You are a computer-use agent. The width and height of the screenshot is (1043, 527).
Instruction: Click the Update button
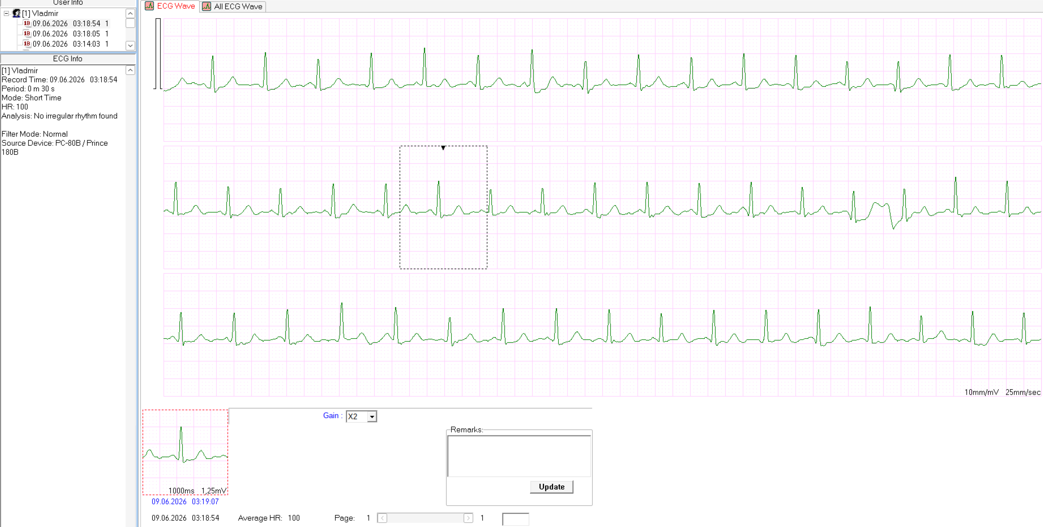552,487
